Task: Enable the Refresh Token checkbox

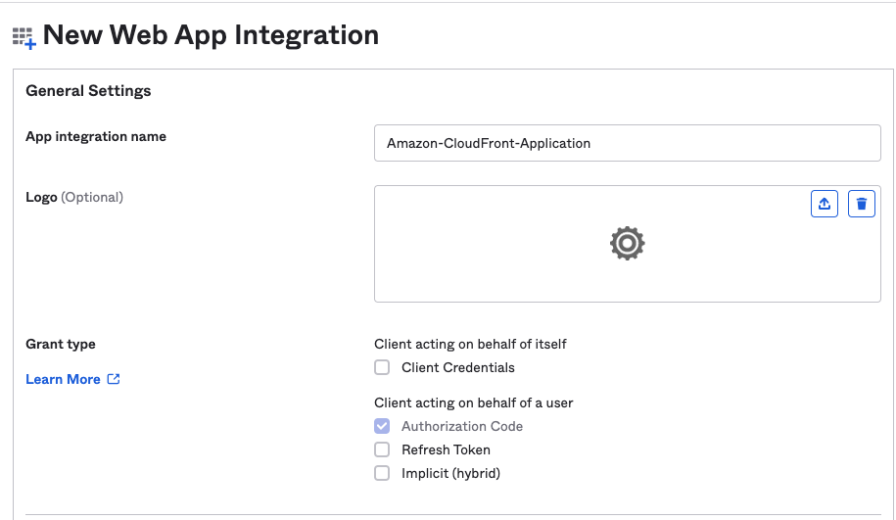Action: tap(382, 449)
